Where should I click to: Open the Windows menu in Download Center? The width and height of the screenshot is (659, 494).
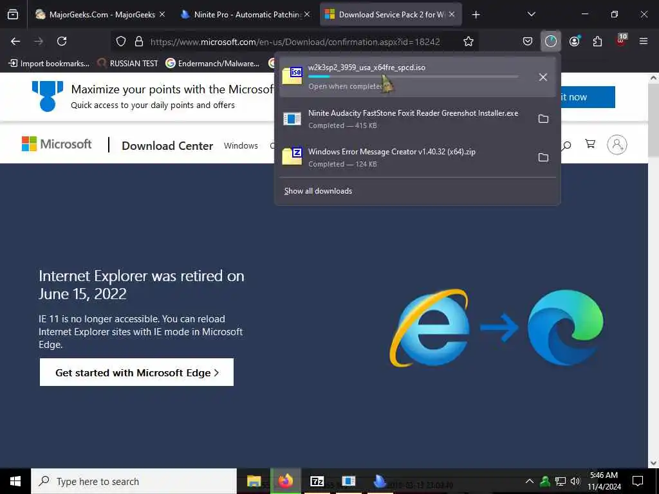point(241,145)
